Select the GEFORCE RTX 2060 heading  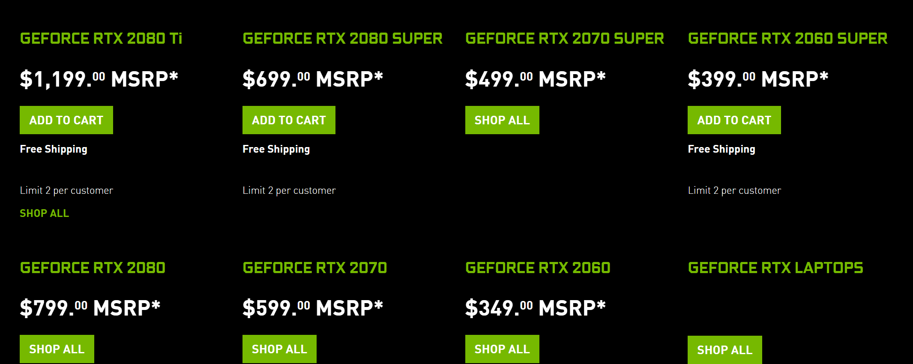point(538,268)
